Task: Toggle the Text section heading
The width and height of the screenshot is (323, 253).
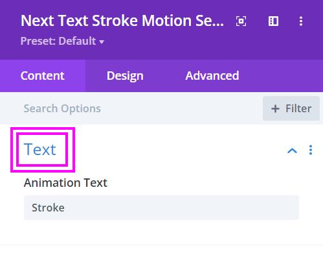Action: click(40, 149)
